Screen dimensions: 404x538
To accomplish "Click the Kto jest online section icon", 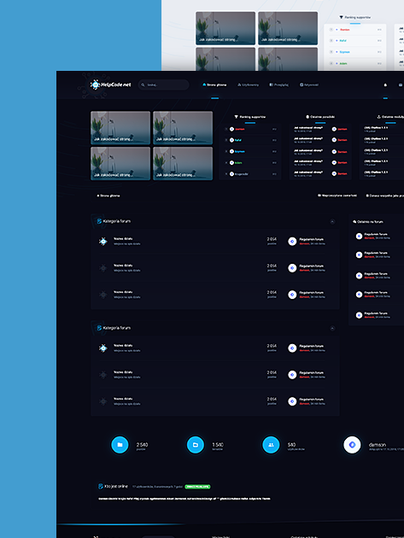I will 101,486.
